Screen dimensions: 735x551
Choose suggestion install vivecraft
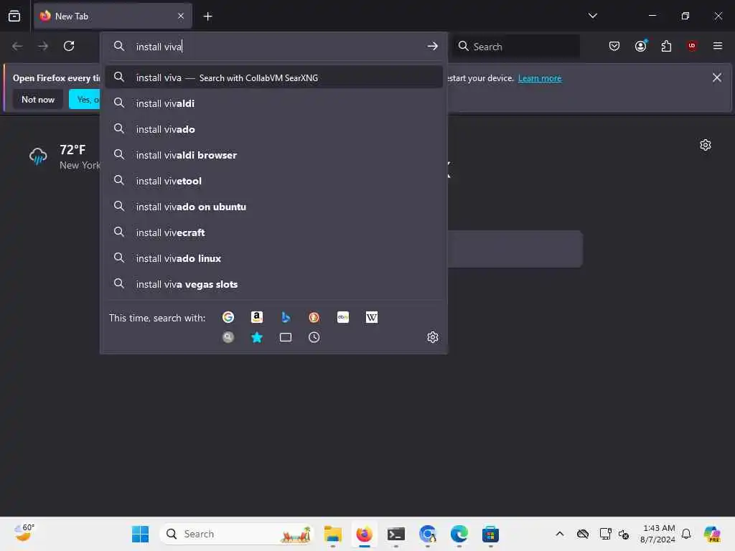(273, 232)
